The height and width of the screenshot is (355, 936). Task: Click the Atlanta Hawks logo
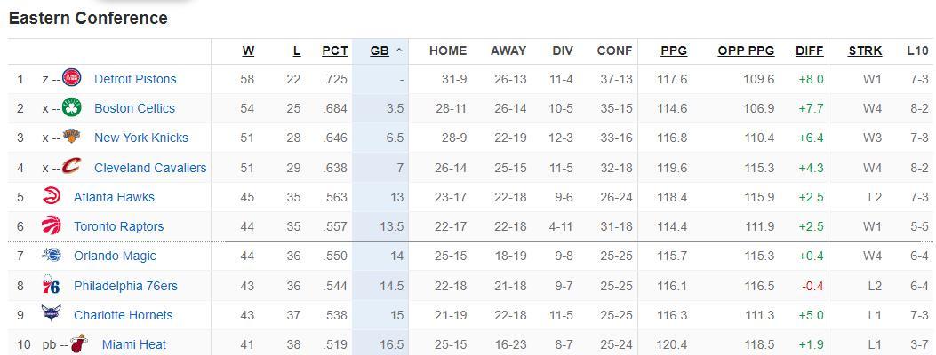[52, 197]
